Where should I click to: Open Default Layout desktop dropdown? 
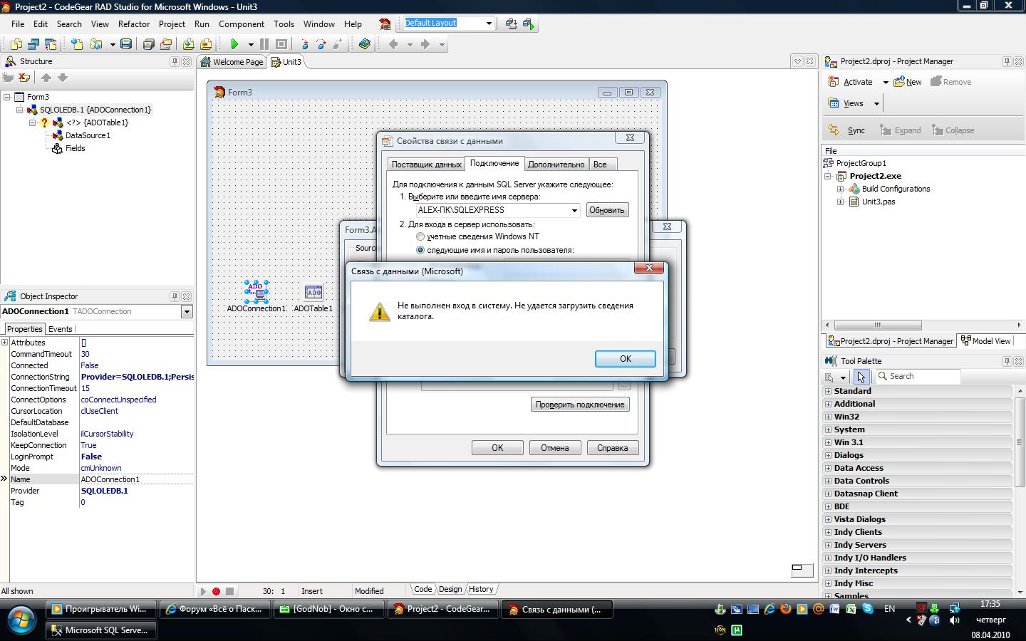489,23
